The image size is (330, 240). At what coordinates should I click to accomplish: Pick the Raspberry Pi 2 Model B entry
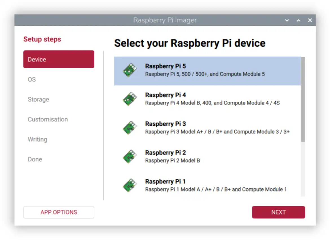(x=172, y=161)
